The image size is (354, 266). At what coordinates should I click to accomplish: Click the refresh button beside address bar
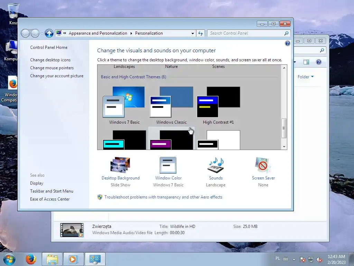(x=201, y=34)
